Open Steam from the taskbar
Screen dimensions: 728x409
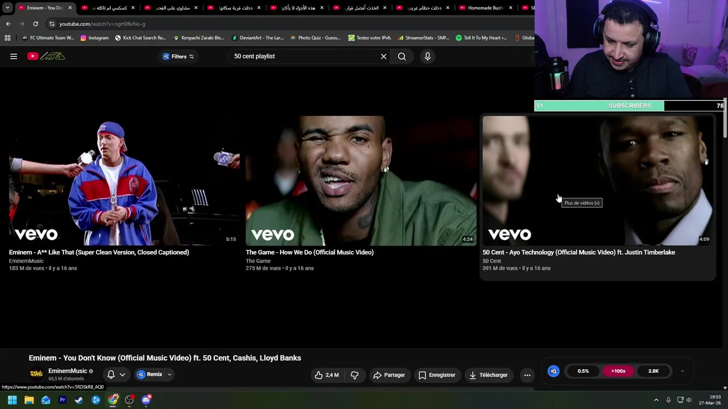click(79, 400)
